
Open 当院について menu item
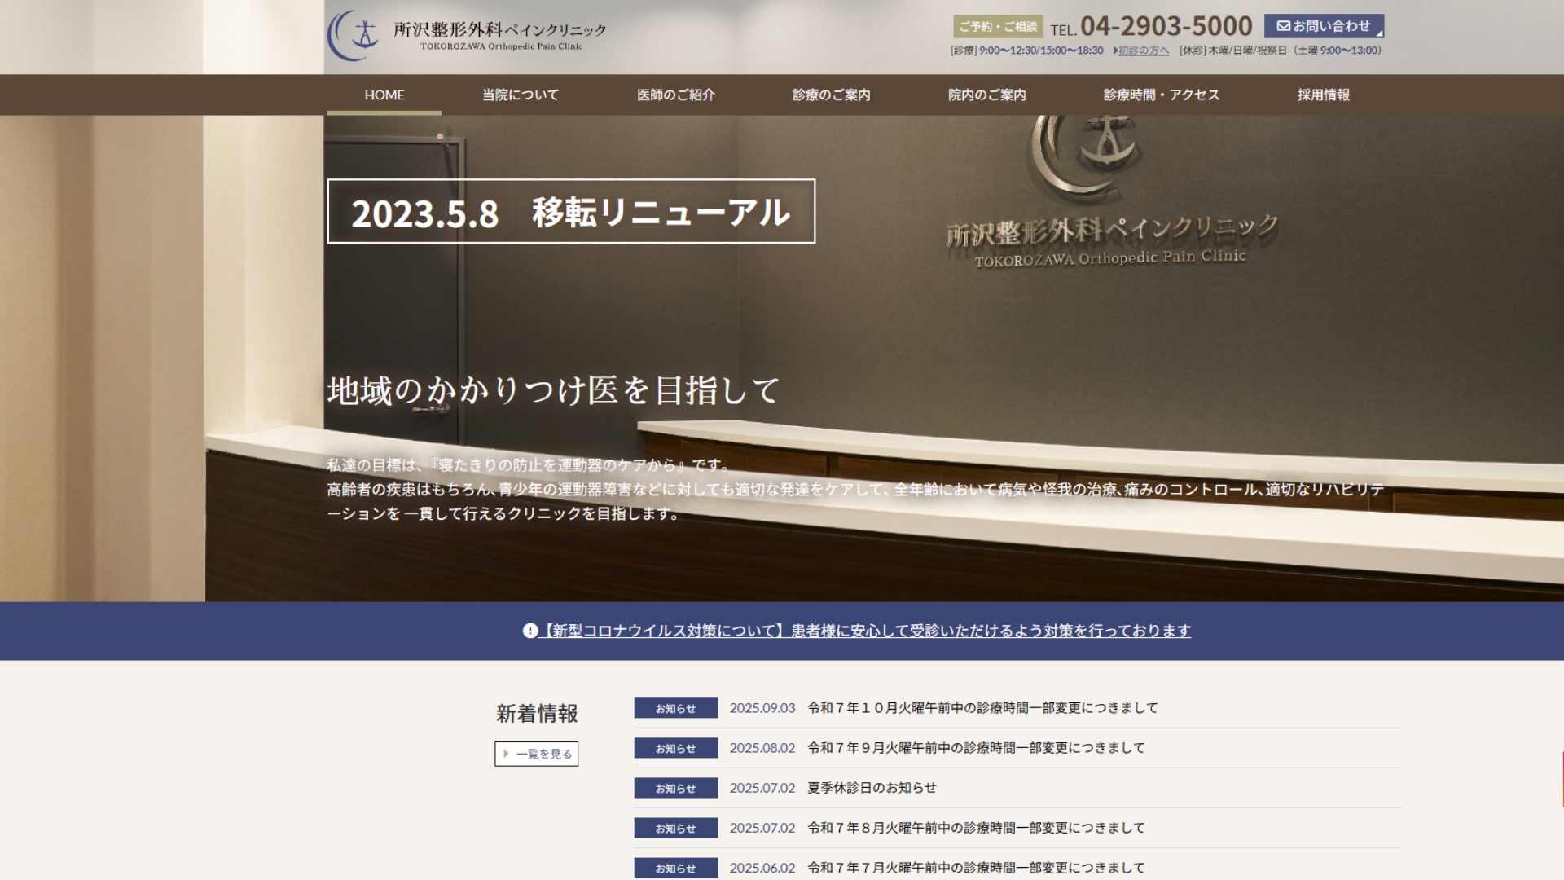(520, 95)
